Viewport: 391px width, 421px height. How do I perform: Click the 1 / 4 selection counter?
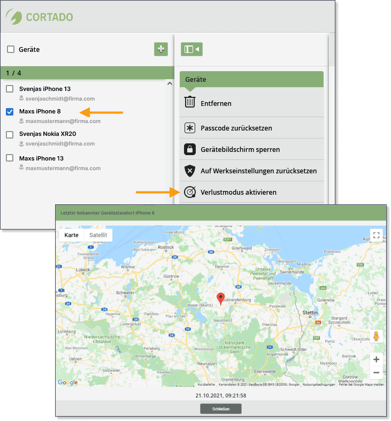point(13,73)
